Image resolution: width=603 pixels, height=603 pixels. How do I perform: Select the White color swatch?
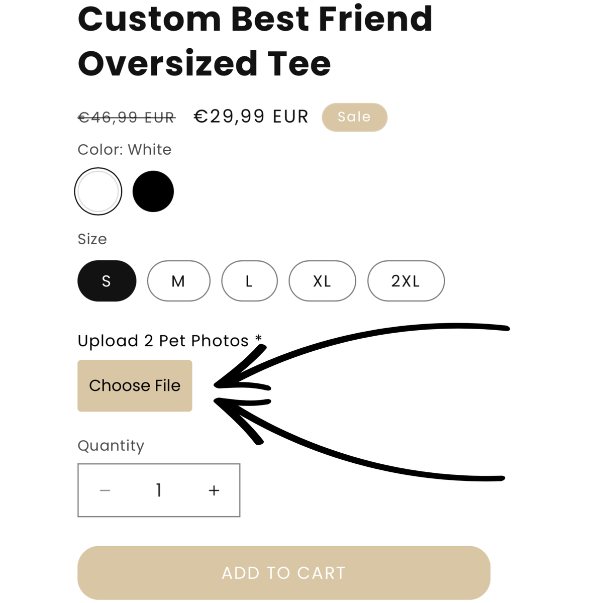click(98, 191)
